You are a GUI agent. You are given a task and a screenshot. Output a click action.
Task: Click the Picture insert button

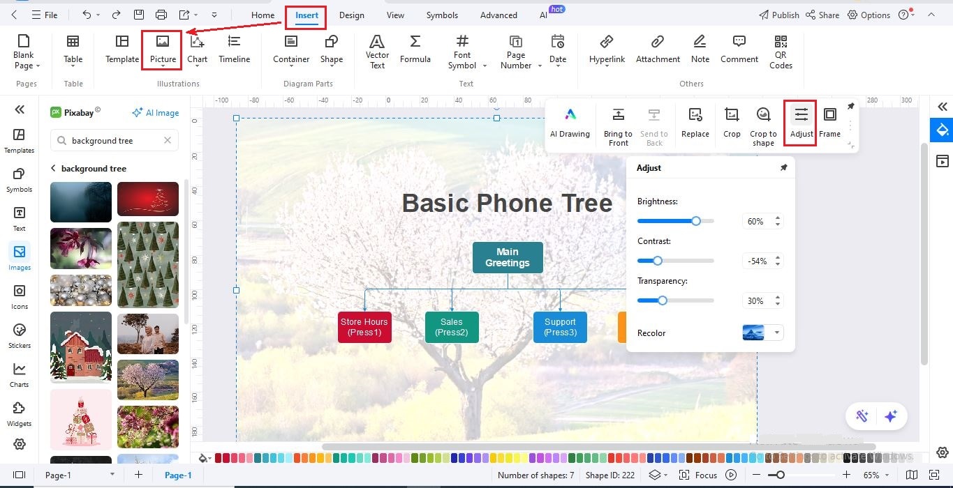pyautogui.click(x=163, y=50)
